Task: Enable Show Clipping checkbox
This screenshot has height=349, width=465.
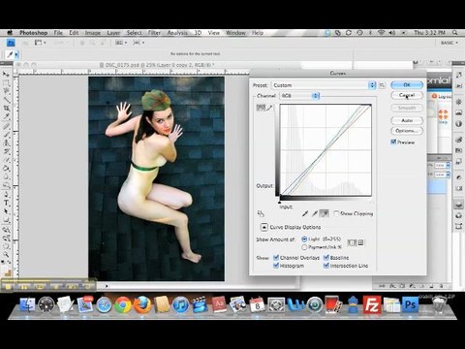Action: [336, 213]
